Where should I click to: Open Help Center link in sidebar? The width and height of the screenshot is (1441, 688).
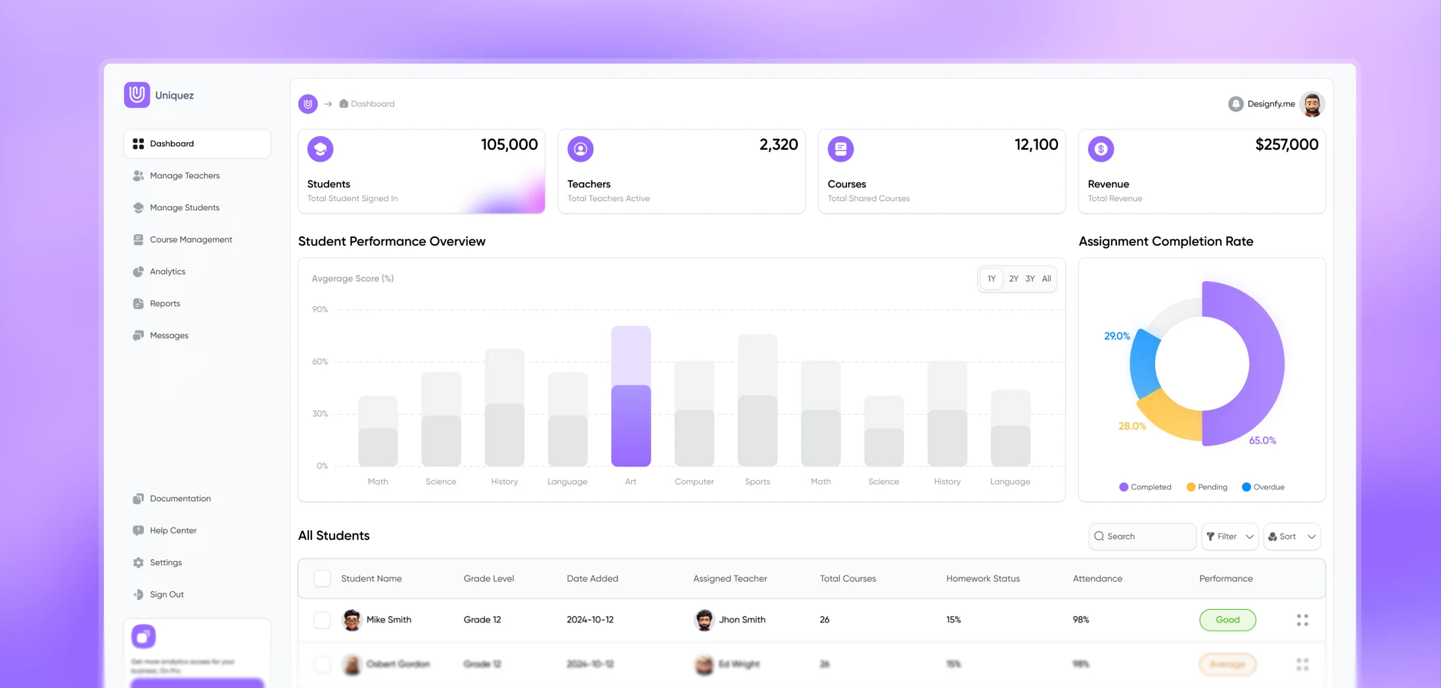(x=173, y=530)
